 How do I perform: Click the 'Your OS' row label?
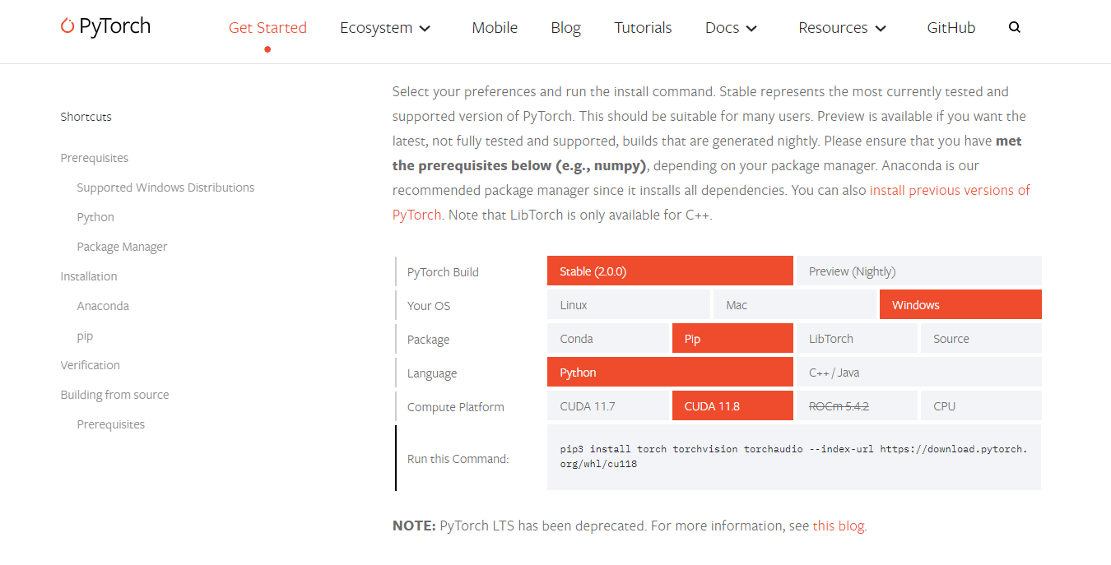[x=429, y=306]
